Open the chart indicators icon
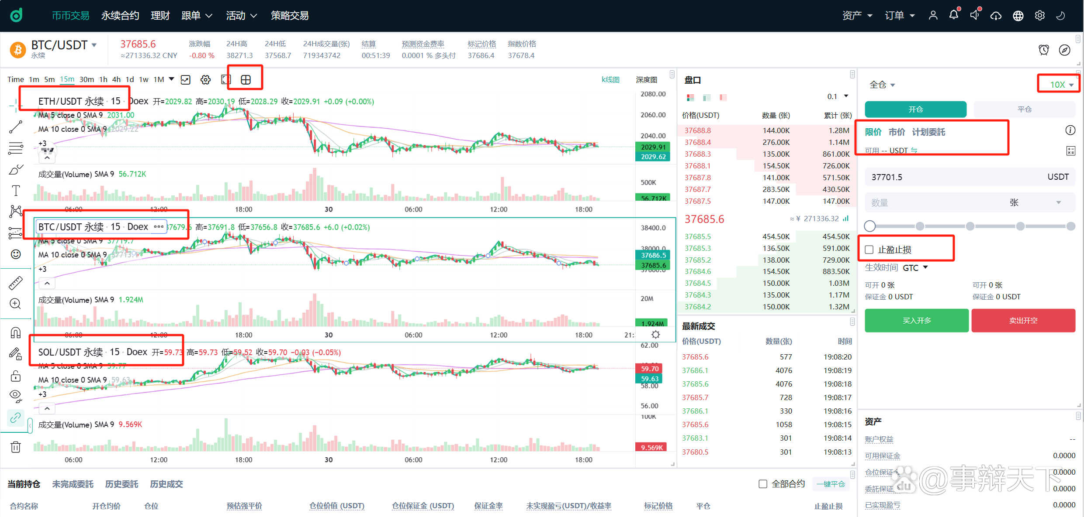The image size is (1084, 517). point(186,79)
